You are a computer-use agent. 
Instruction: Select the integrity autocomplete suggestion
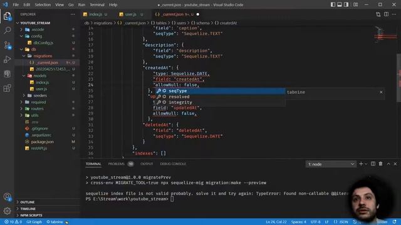pos(220,102)
